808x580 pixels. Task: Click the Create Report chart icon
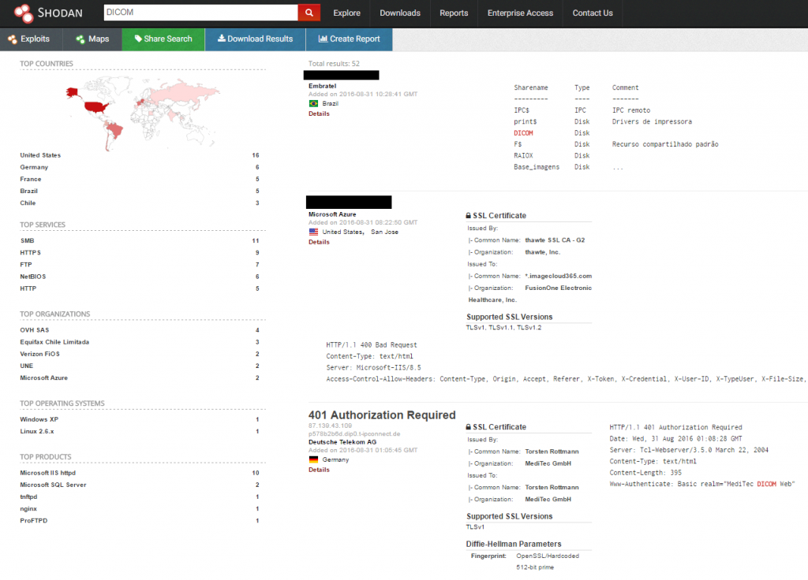coord(323,39)
